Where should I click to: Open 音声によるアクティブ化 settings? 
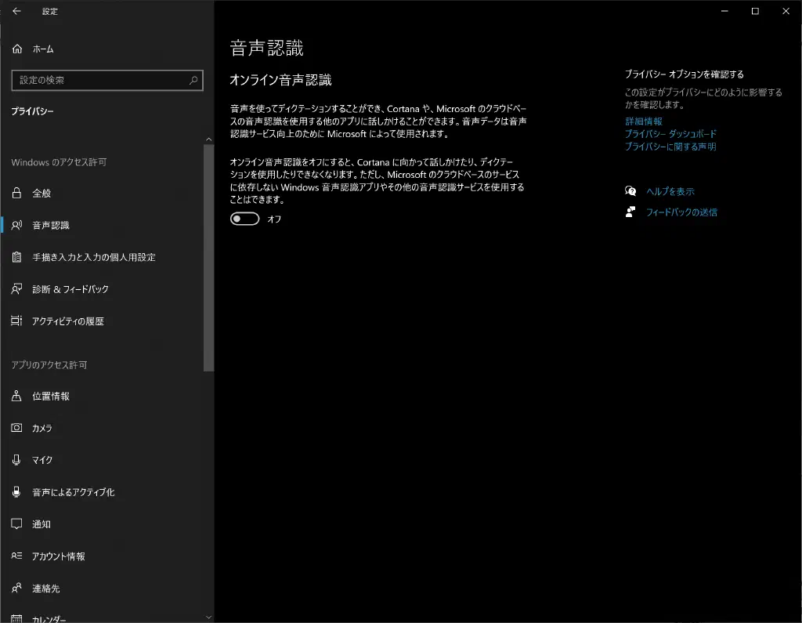73,492
